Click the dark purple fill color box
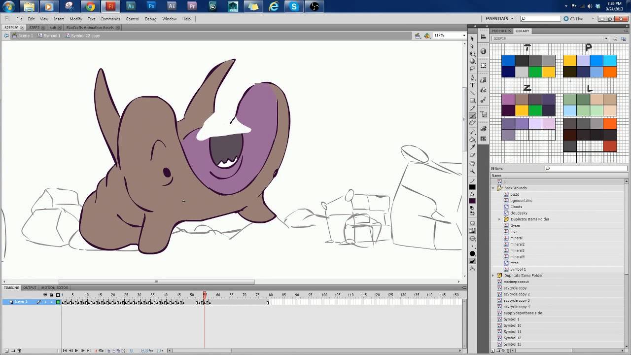The height and width of the screenshot is (355, 631). (x=472, y=201)
